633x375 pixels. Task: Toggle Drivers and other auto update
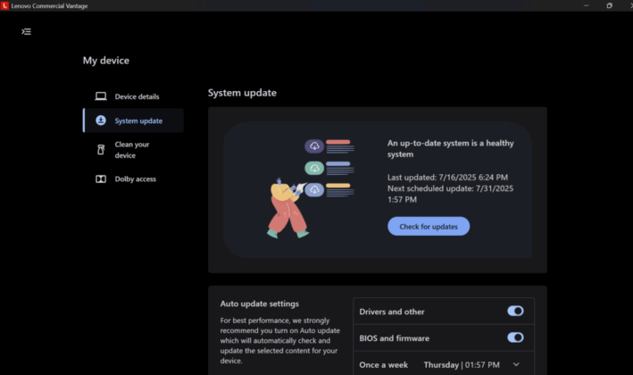515,311
